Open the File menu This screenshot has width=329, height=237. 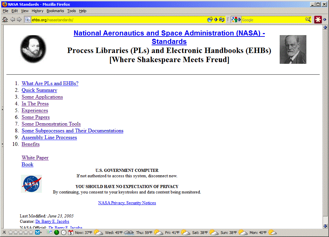click(5, 11)
